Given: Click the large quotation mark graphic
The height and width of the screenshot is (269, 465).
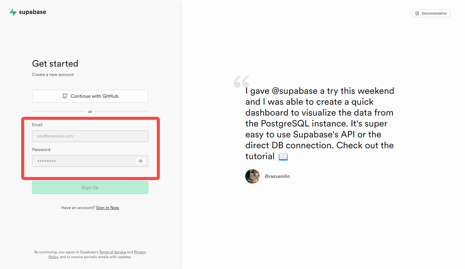Looking at the screenshot, I should coord(241,81).
